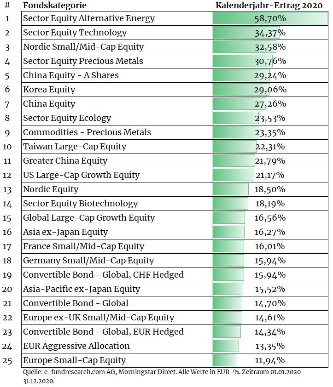Click the Sector Equity Ecology cell
The width and height of the screenshot is (333, 387).
click(117, 118)
